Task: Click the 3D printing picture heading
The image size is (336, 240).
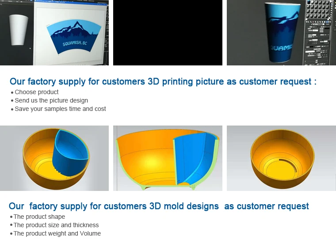Action: pyautogui.click(x=163, y=81)
